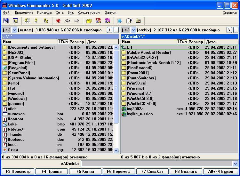Click ntldr file exclamation icon
The width and height of the screenshot is (240, 176).
pos(5,109)
